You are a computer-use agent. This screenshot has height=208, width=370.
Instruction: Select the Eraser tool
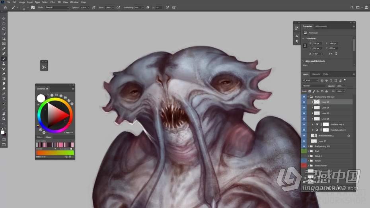(4, 74)
